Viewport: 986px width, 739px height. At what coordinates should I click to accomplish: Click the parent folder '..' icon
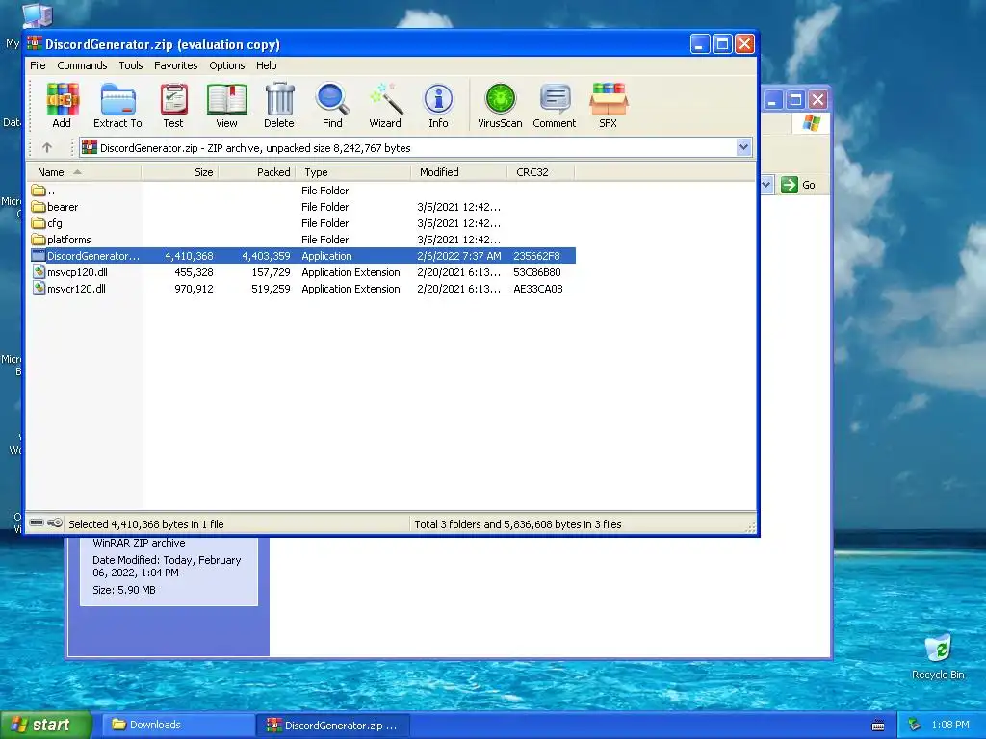click(x=39, y=191)
